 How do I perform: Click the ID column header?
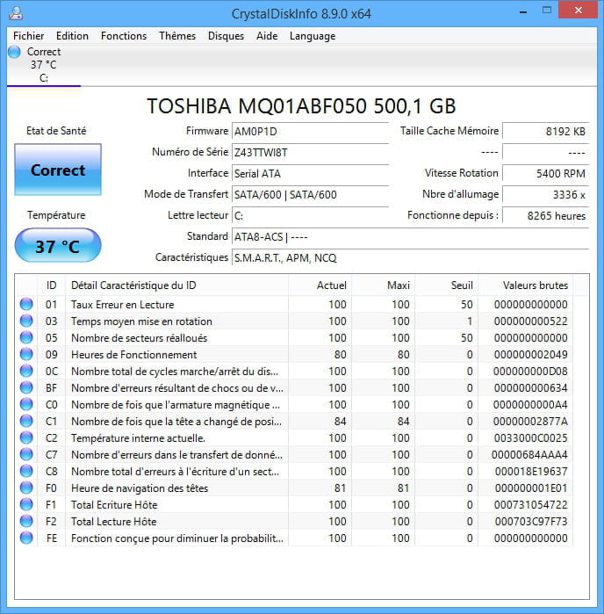pyautogui.click(x=51, y=285)
